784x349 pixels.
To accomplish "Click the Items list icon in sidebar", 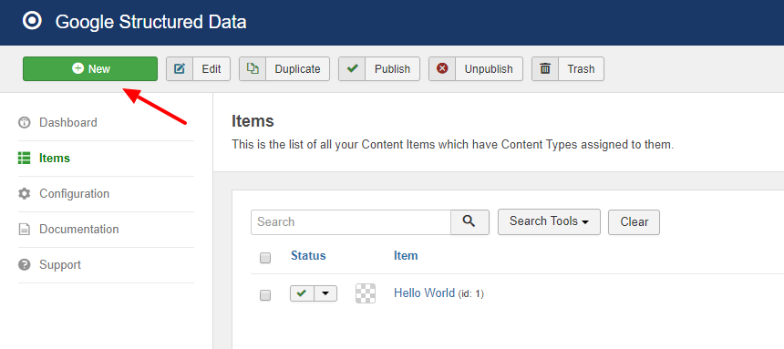I will (x=24, y=158).
